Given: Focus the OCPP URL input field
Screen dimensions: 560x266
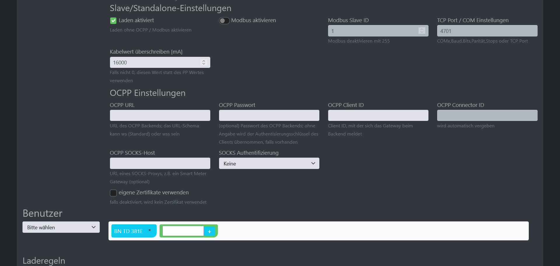Looking at the screenshot, I should 160,115.
